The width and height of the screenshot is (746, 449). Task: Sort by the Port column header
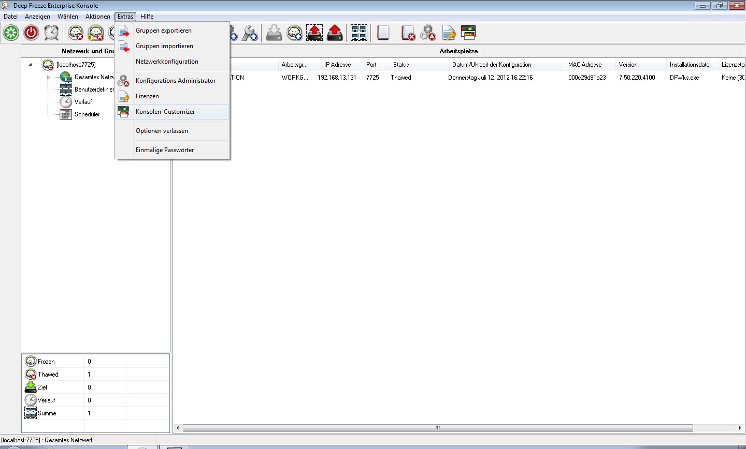(373, 65)
